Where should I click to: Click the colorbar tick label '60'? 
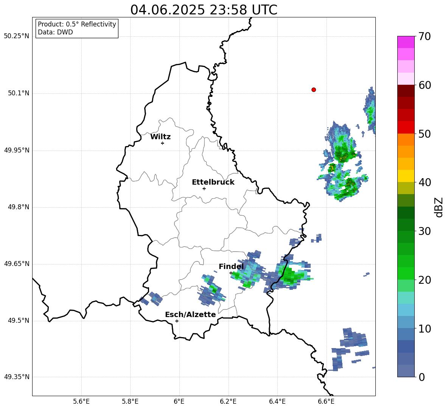tap(424, 85)
